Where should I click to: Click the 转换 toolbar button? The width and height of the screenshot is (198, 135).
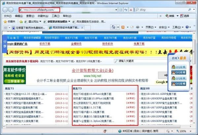(x=170, y=16)
